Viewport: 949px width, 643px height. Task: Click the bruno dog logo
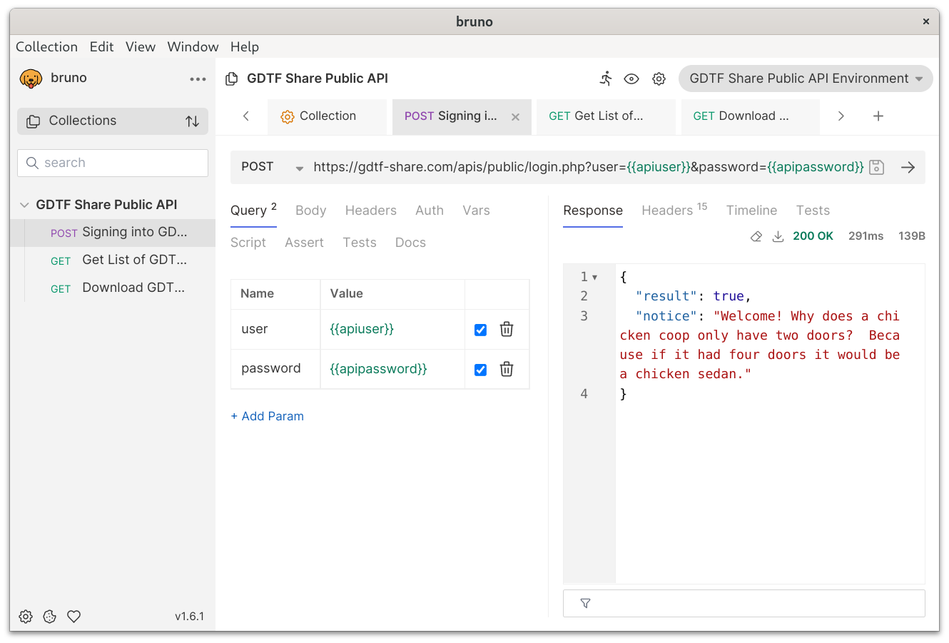click(x=31, y=79)
